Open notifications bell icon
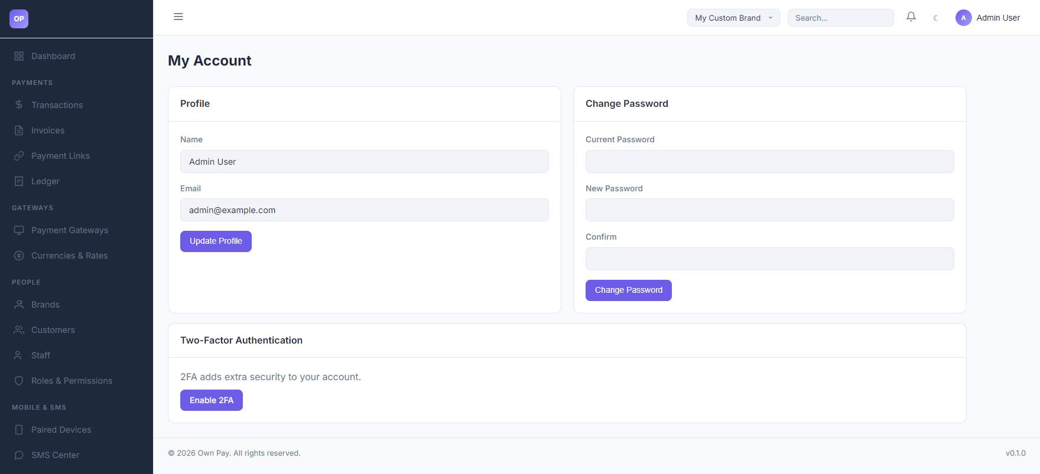 coord(911,17)
